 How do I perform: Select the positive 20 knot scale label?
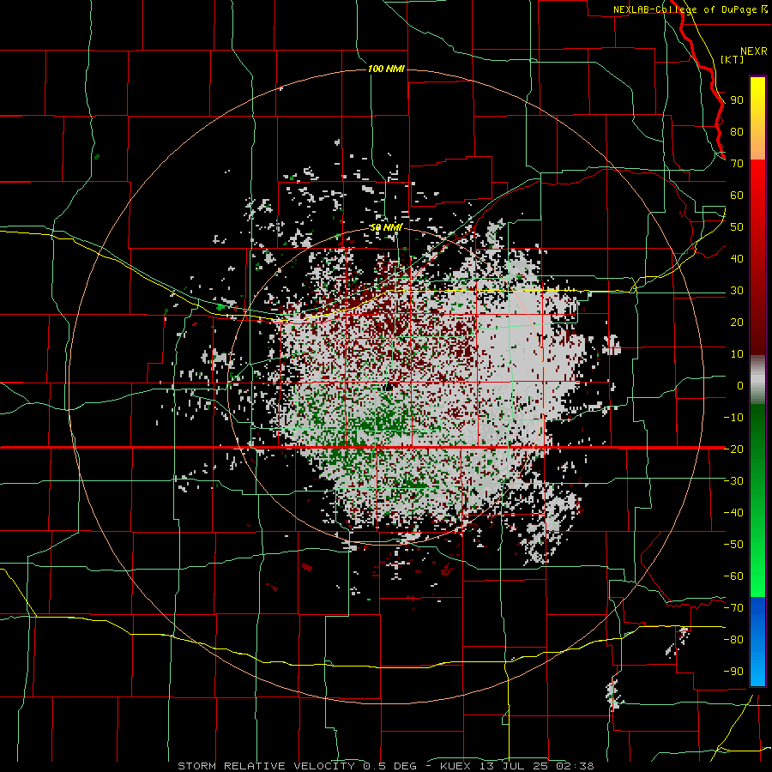tap(737, 322)
